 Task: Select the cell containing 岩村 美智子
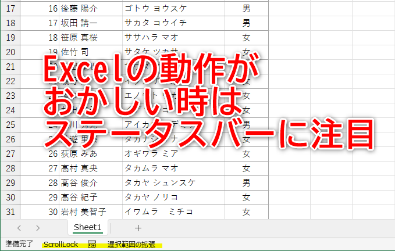pos(85,211)
